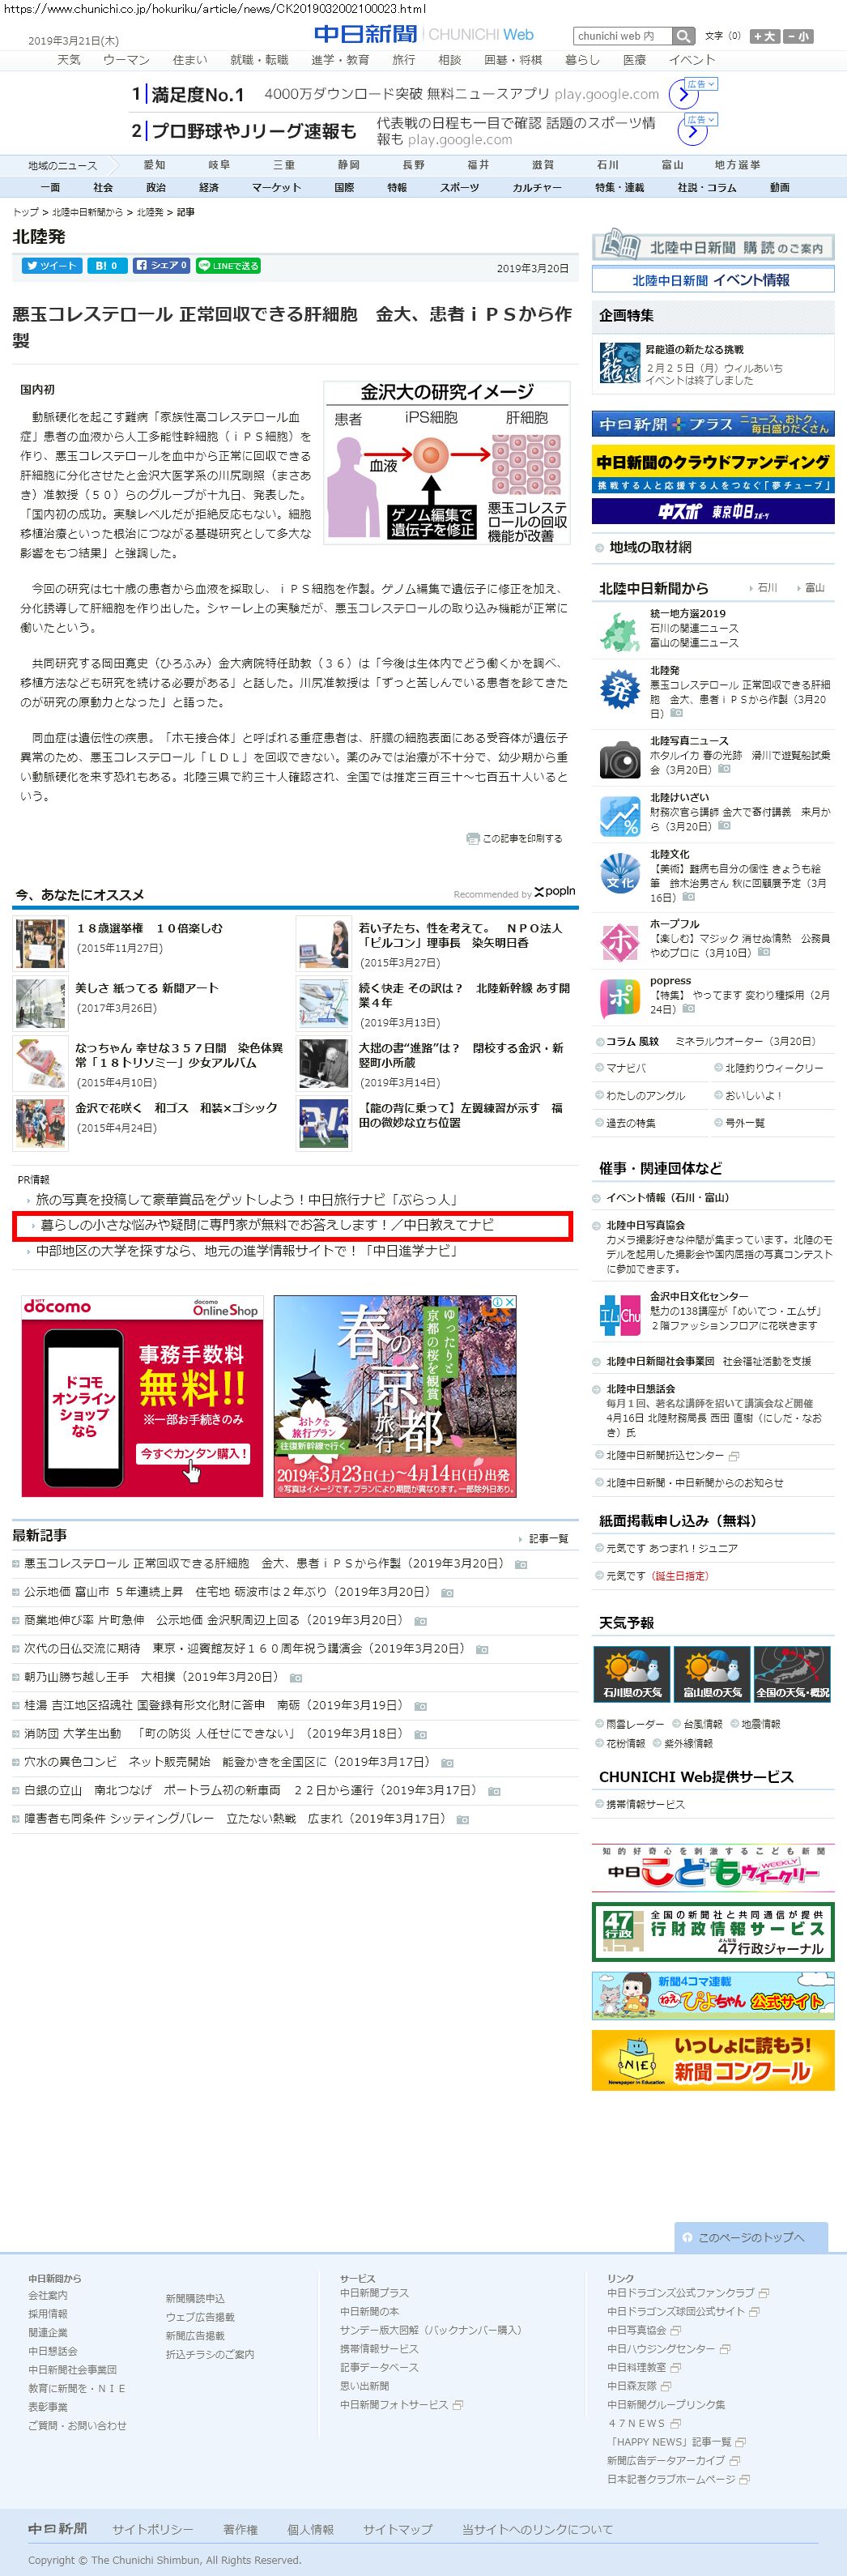Open the first ad's 広告 dropdown

click(x=701, y=84)
